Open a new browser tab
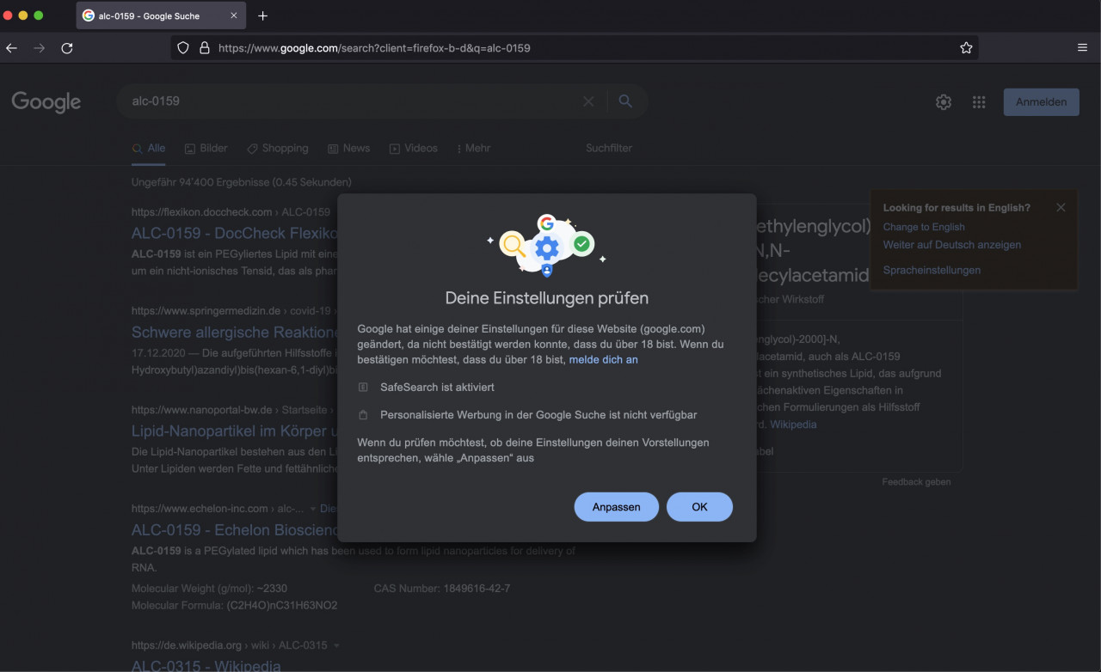 coord(263,16)
